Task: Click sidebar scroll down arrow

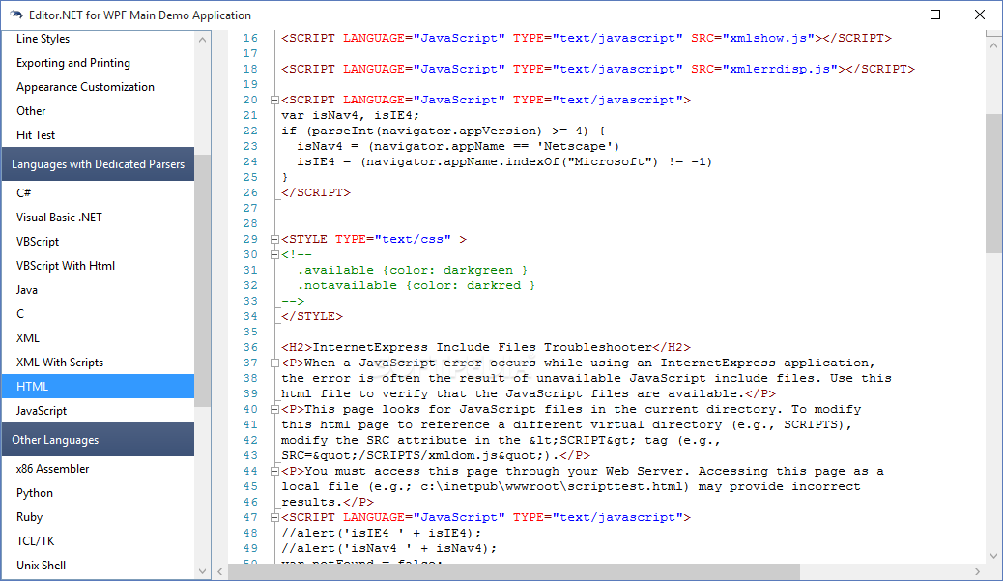Action: point(202,571)
